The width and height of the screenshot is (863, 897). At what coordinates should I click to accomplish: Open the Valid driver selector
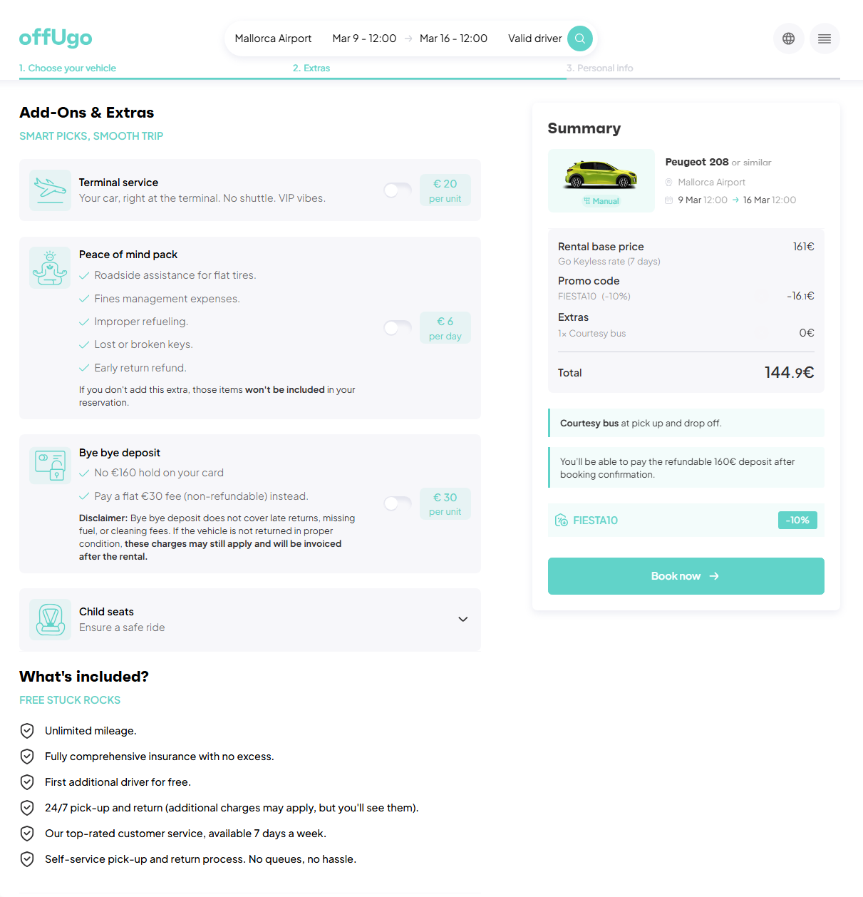point(535,39)
